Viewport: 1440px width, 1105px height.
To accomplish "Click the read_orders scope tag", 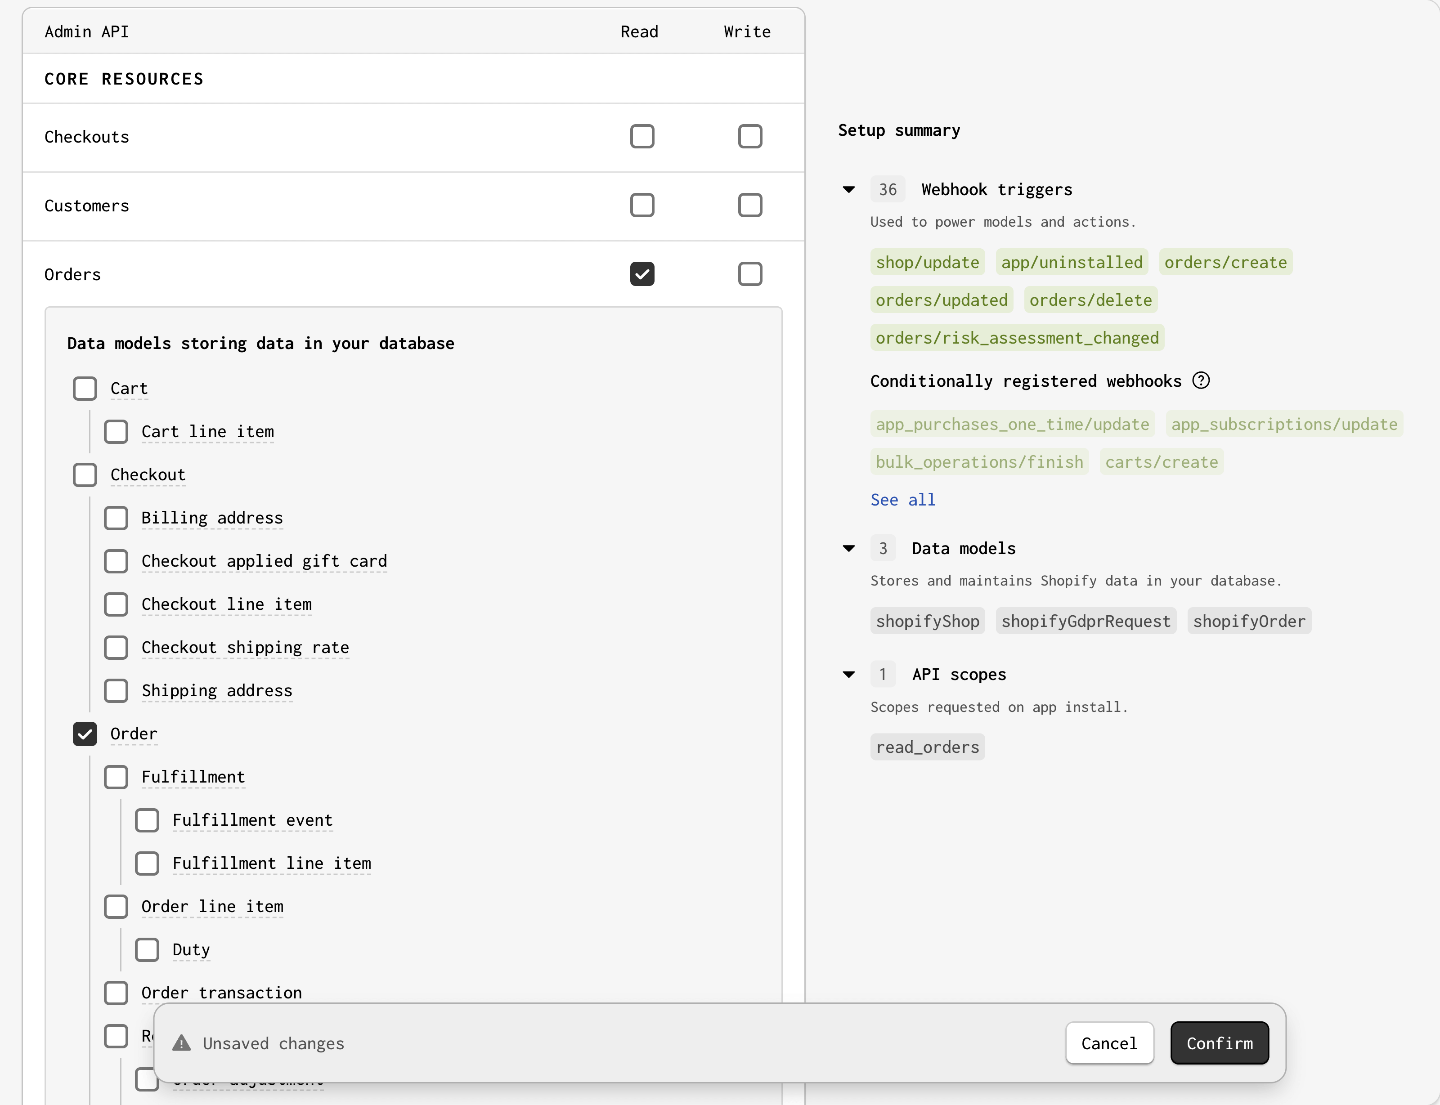I will pyautogui.click(x=928, y=747).
